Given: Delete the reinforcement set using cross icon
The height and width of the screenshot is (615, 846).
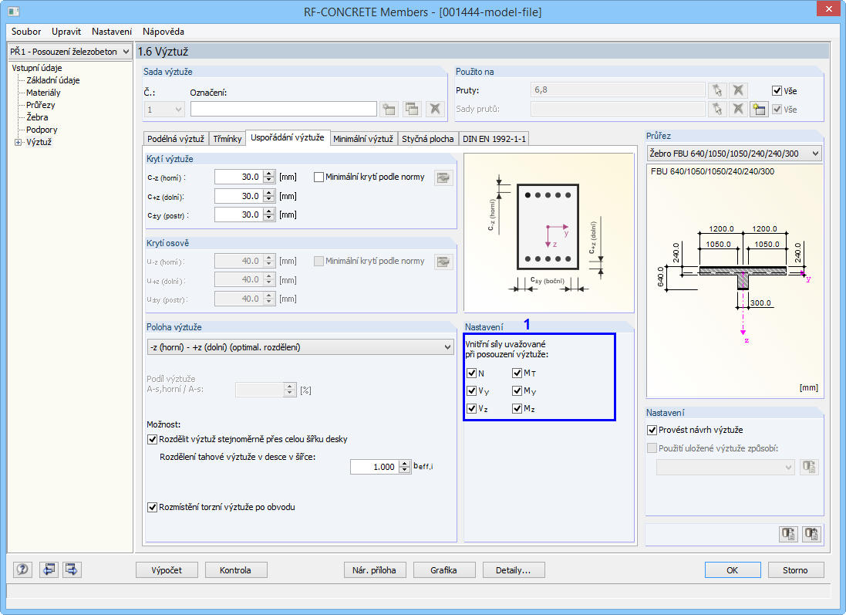Looking at the screenshot, I should 434,109.
